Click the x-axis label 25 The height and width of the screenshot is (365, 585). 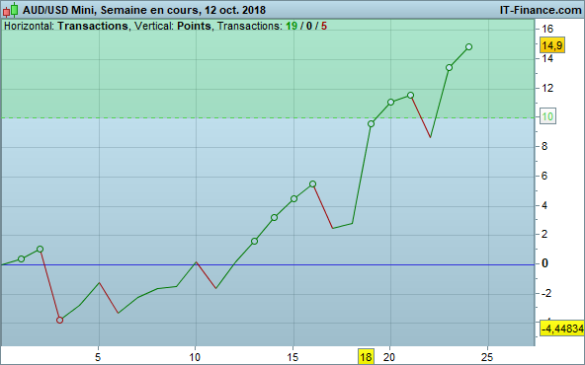point(487,357)
